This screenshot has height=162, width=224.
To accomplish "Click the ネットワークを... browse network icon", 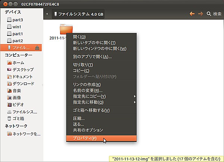I will [x=9, y=134].
